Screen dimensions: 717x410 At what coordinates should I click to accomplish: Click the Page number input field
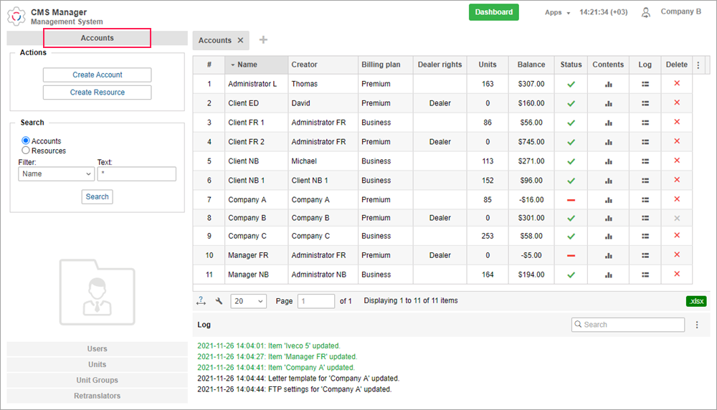coord(316,301)
